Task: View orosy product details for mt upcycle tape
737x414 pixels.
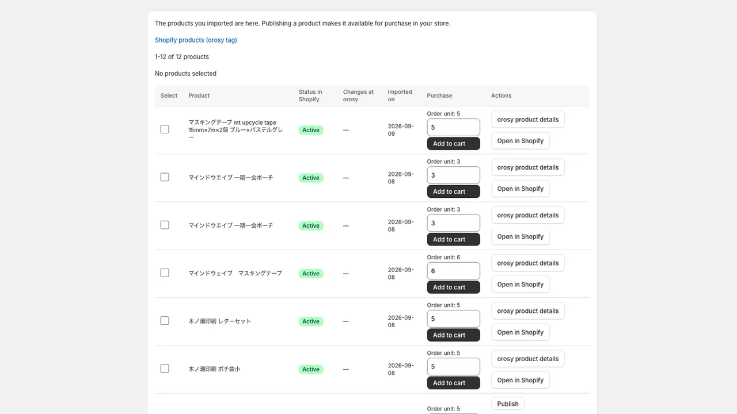Action: (x=528, y=120)
